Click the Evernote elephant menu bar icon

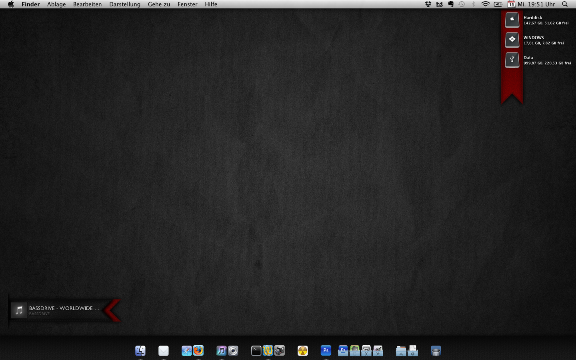(x=451, y=4)
